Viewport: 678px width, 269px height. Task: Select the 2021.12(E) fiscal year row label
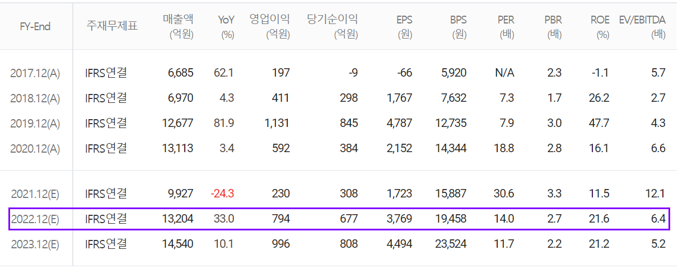pyautogui.click(x=35, y=194)
